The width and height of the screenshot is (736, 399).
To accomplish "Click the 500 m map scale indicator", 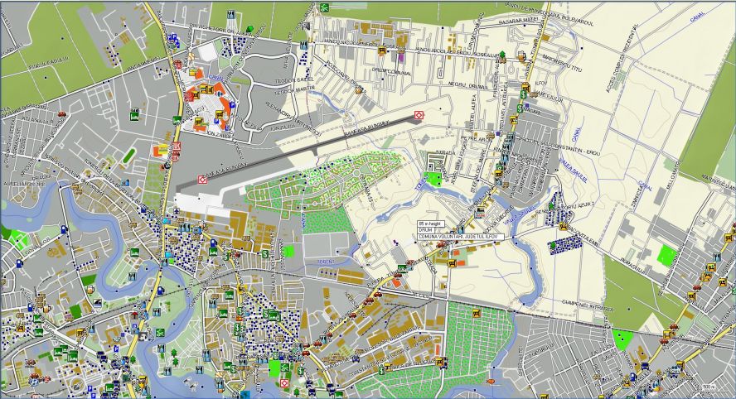I will (x=707, y=387).
